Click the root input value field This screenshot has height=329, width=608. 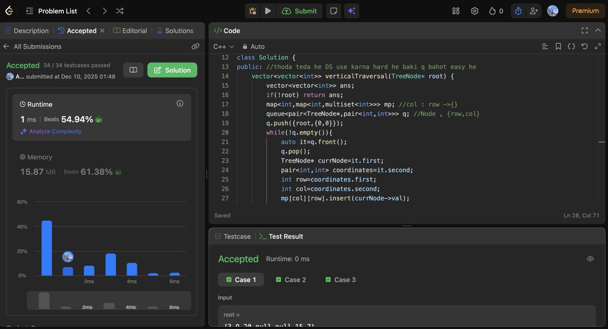pyautogui.click(x=407, y=317)
